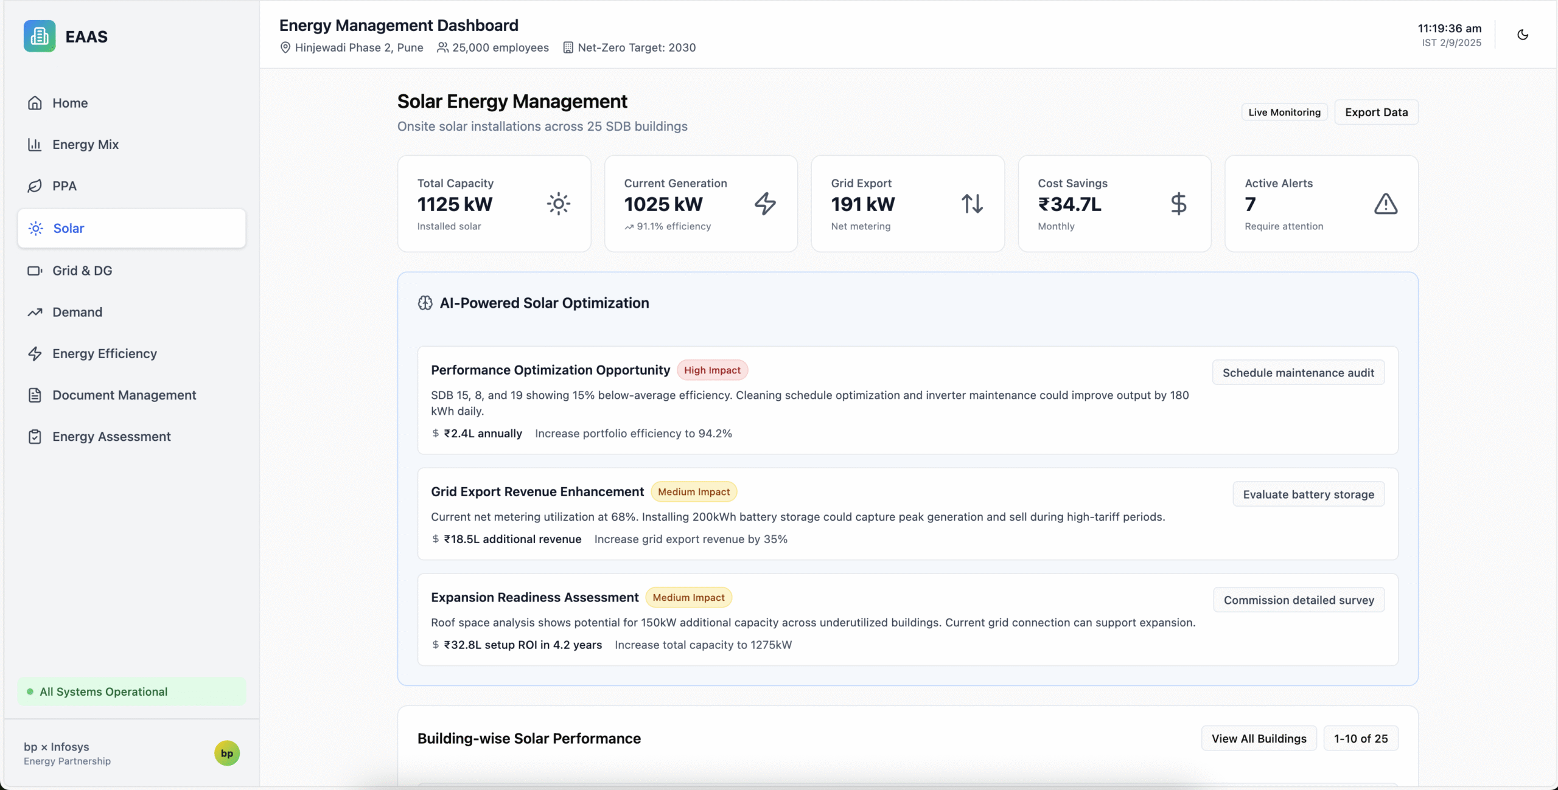Click lightning bolt icon in Current Generation card
This screenshot has width=1558, height=790.
pyautogui.click(x=765, y=204)
